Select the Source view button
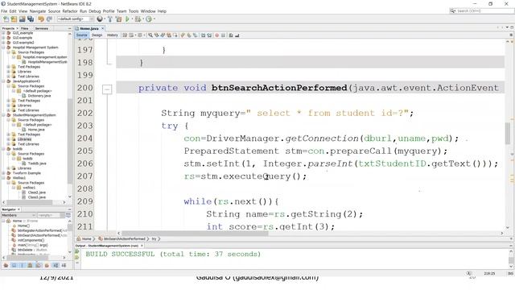Viewport: 515px width, 290px height. pyautogui.click(x=82, y=35)
